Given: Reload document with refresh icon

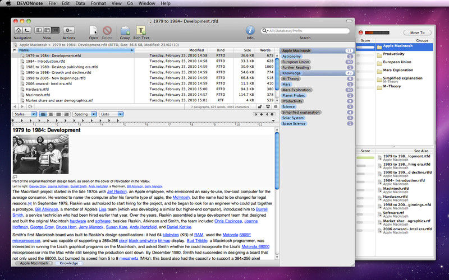Looking at the screenshot, I should pyautogui.click(x=30, y=106).
